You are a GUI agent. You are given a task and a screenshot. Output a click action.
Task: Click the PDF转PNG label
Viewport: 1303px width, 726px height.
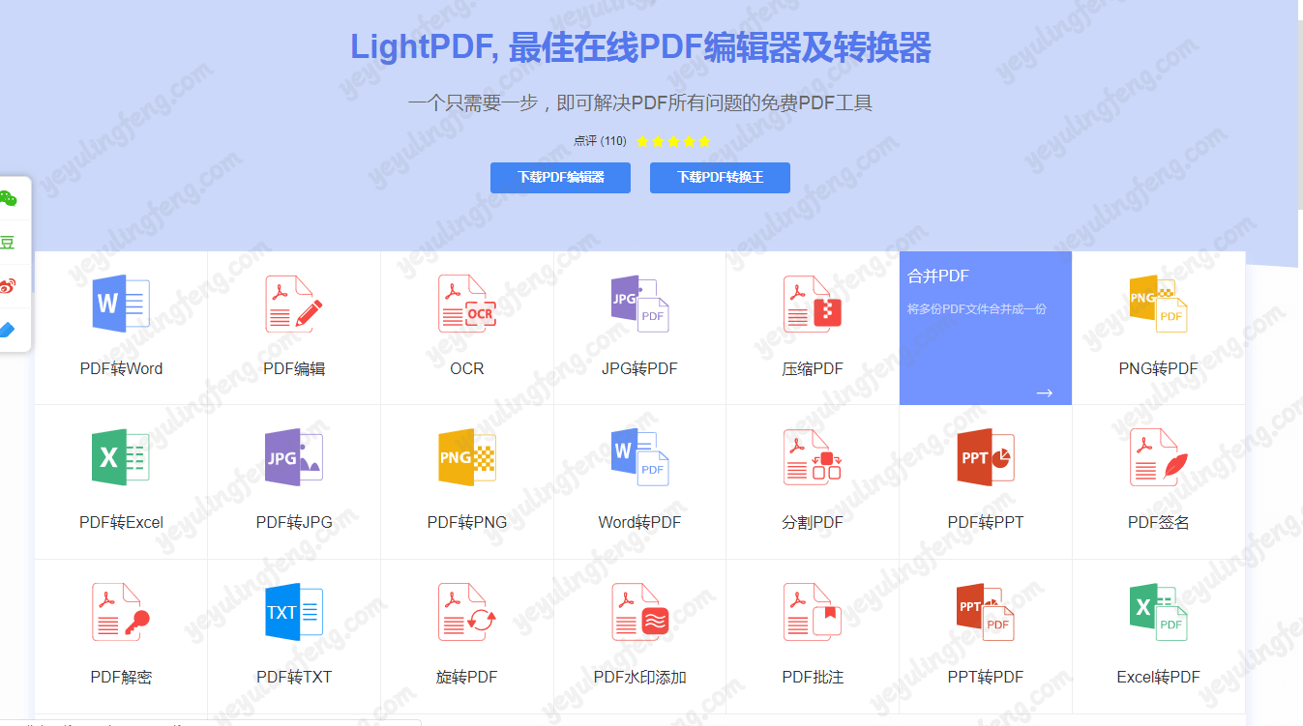tap(467, 522)
